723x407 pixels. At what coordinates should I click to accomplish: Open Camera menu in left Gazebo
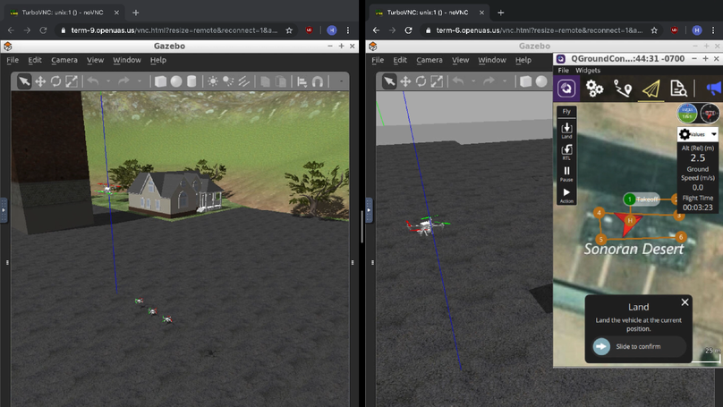click(64, 60)
